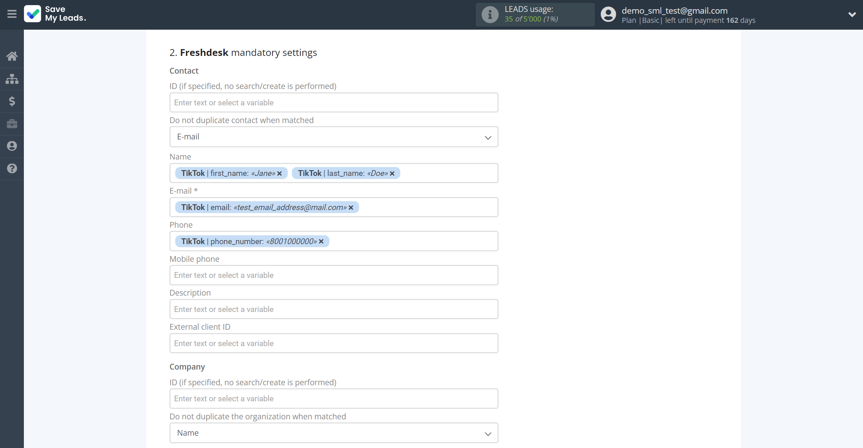Focus the Description input field
The image size is (863, 448).
pos(334,309)
